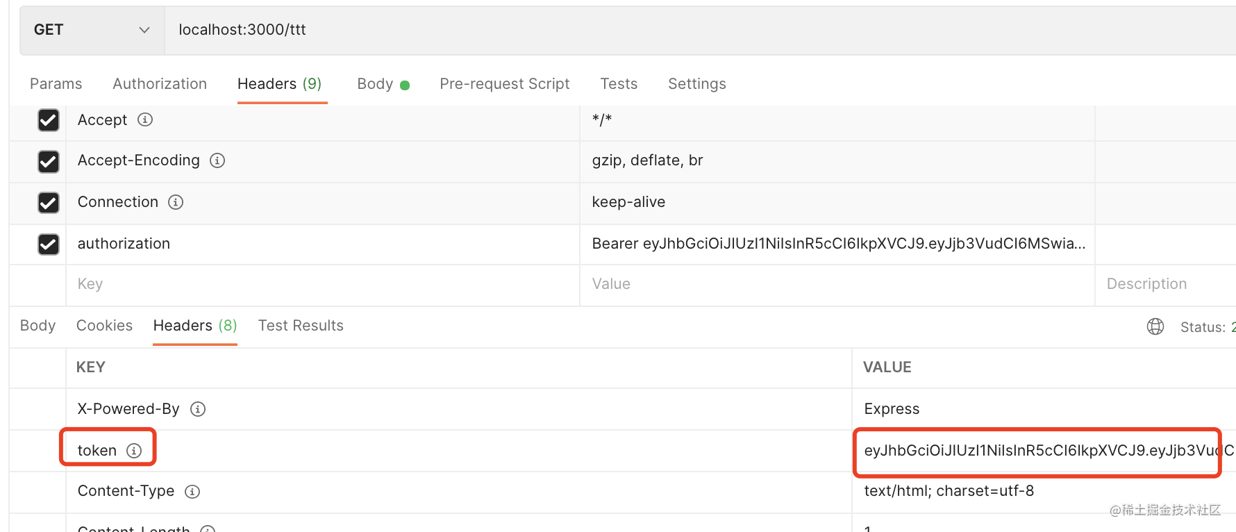This screenshot has width=1236, height=532.
Task: Click info icon next to Accept header
Action: tap(145, 119)
